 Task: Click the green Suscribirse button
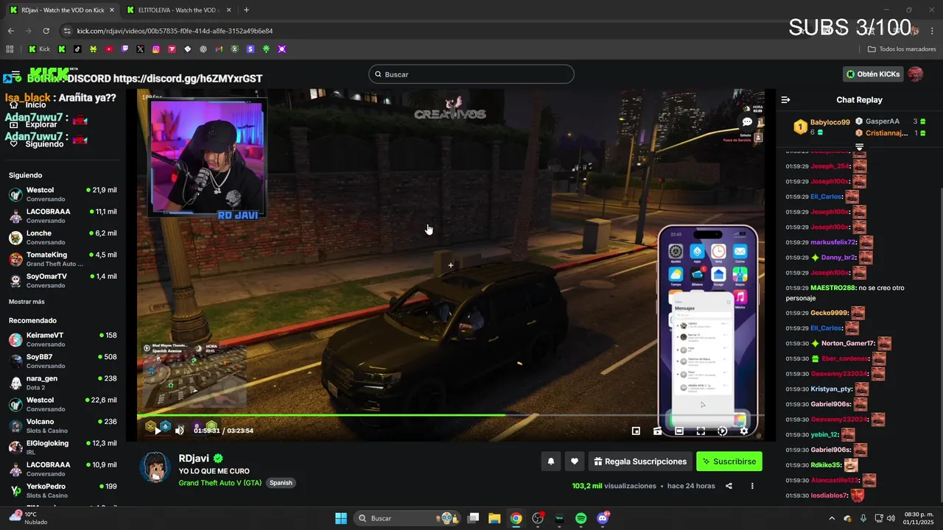[x=729, y=462]
